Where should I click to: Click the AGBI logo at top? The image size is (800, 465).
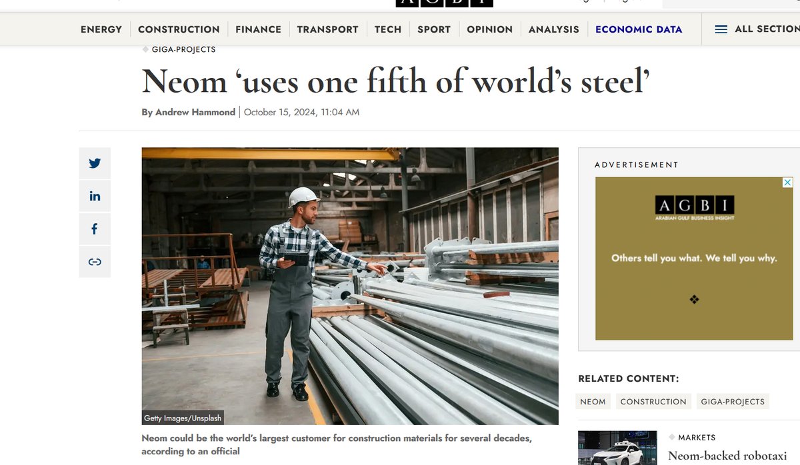tap(444, 3)
